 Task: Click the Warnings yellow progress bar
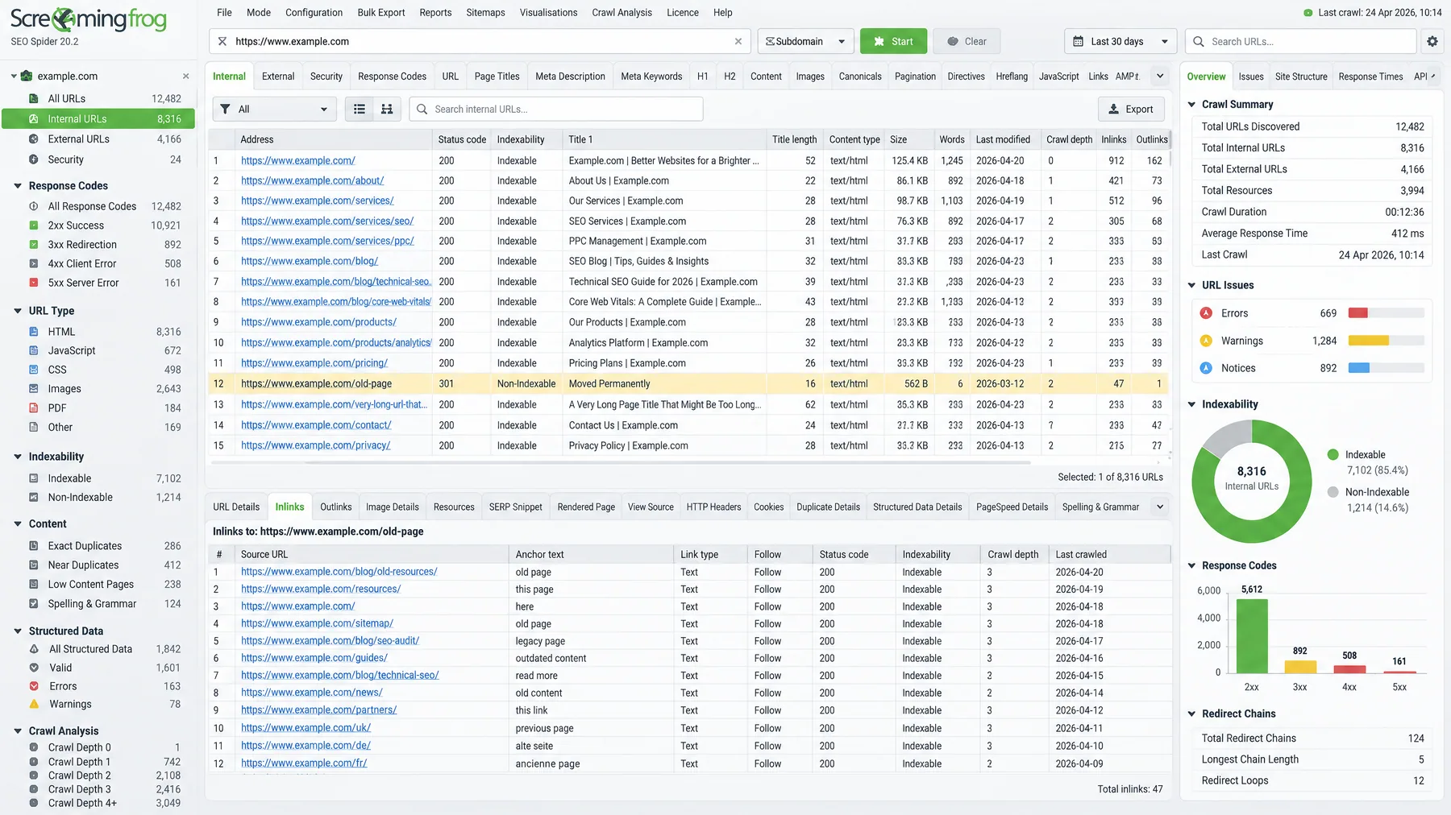point(1368,341)
